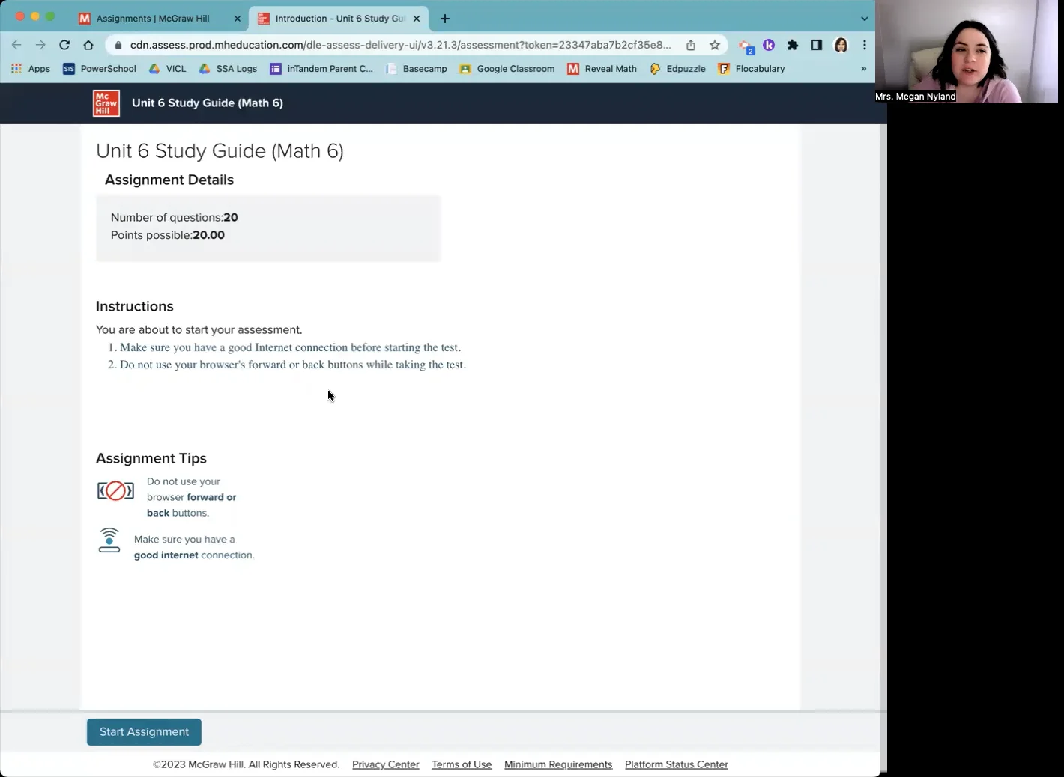Reload the page with the refresh icon

point(64,45)
